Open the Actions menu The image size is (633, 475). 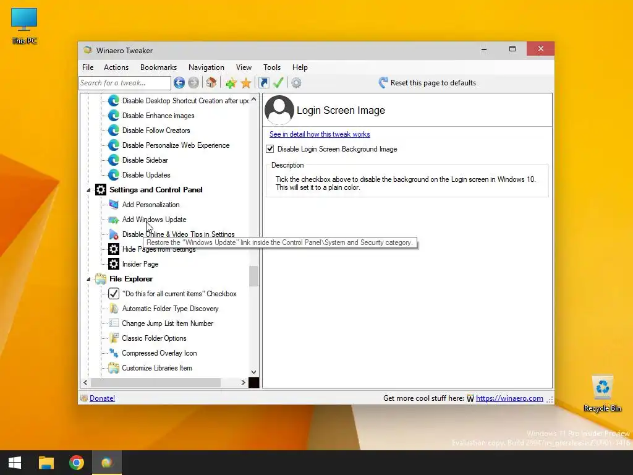click(x=116, y=67)
